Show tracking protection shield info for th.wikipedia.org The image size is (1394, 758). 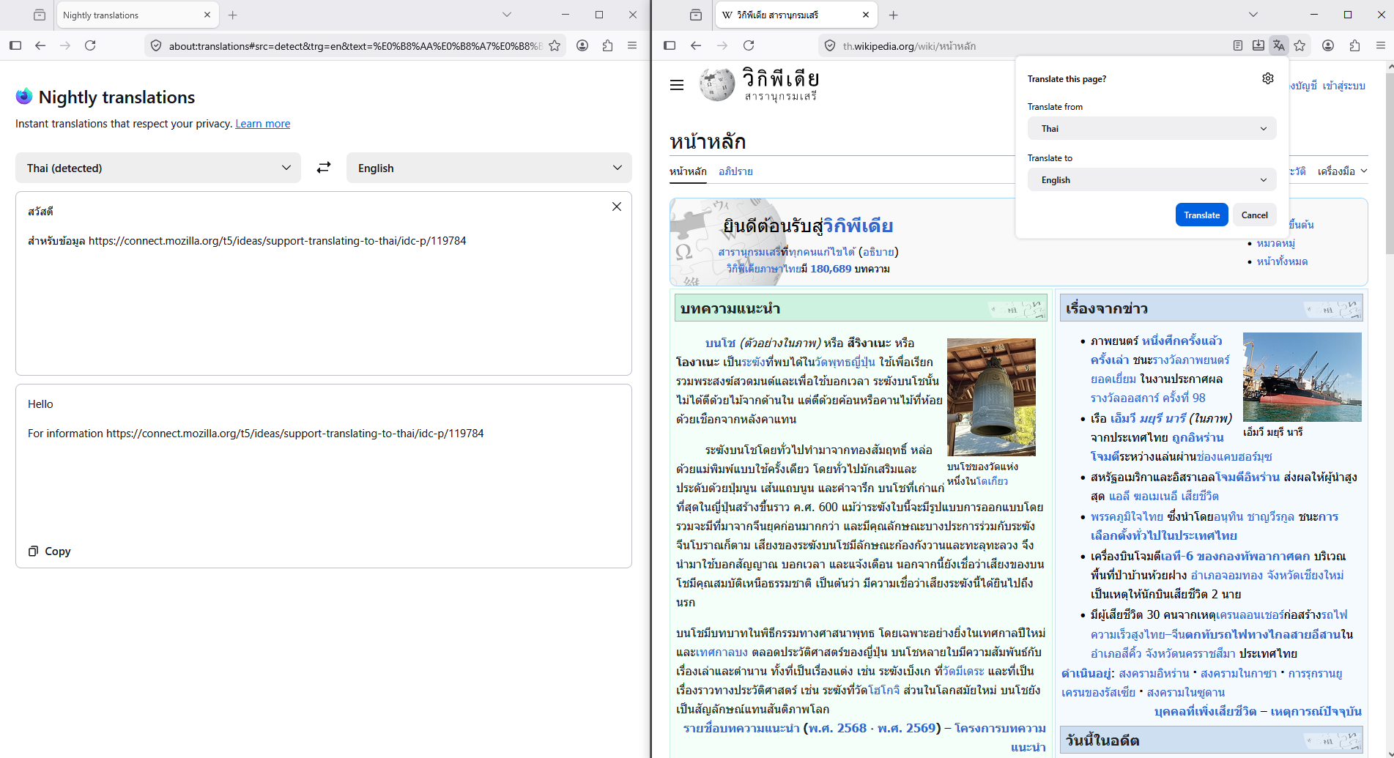830,45
